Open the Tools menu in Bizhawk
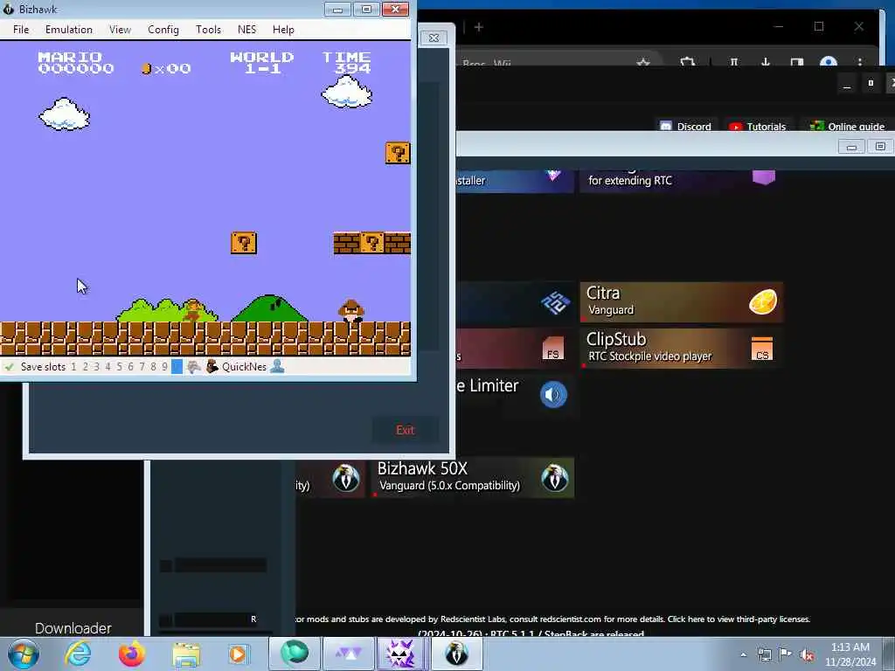This screenshot has width=895, height=671. pyautogui.click(x=208, y=30)
